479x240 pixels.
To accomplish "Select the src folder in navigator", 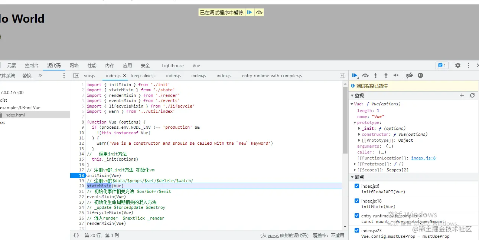I will (x=3, y=122).
